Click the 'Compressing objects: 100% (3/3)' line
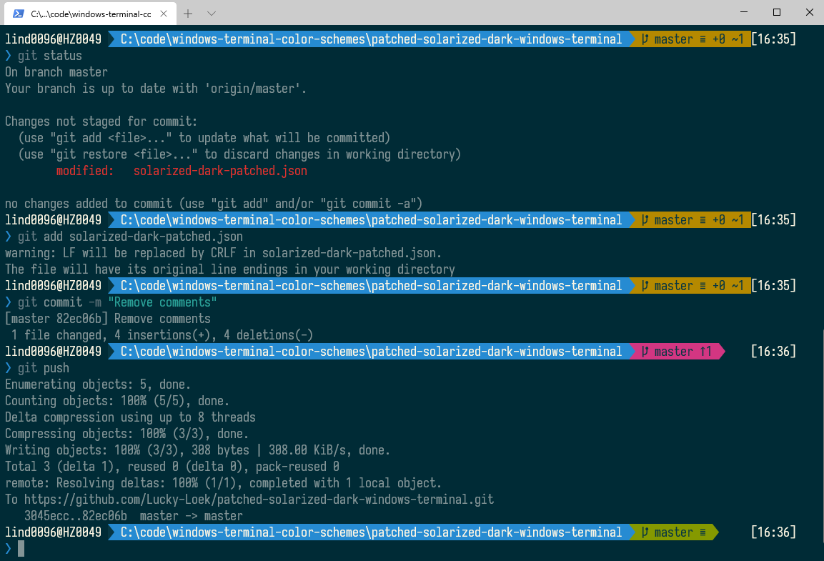The height and width of the screenshot is (561, 824). pos(126,433)
